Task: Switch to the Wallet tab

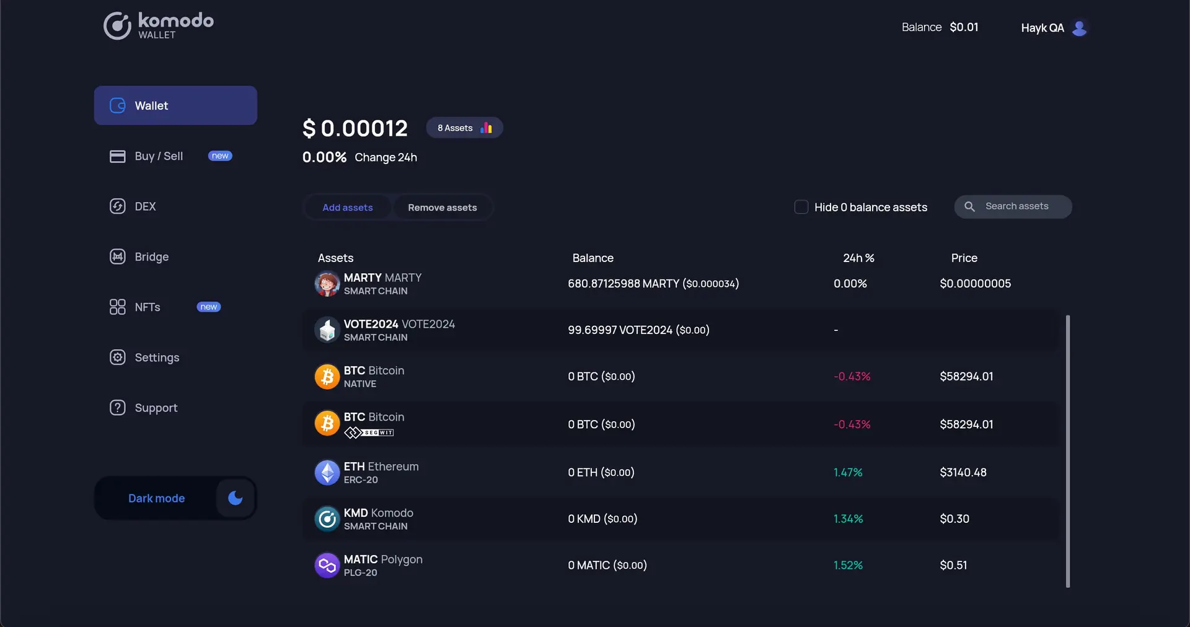Action: coord(151,105)
